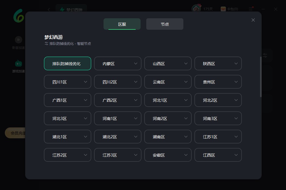Expand the 江西区 dropdown
Viewport: 286px width, 190px height.
tap(218, 155)
